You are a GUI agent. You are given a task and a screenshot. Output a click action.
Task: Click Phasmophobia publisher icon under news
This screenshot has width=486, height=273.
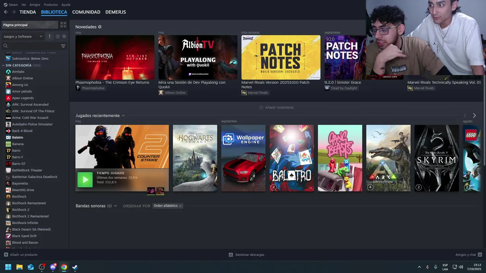[x=78, y=88]
